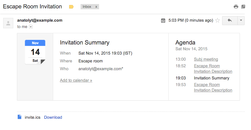Click the calendar event icon near timestamp
The width and height of the screenshot is (251, 130).
point(163,21)
